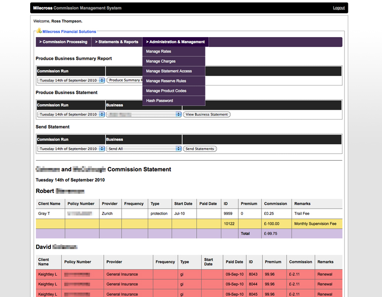This screenshot has height=297, width=382.
Task: Open the Send All dropdown
Action: pyautogui.click(x=144, y=149)
